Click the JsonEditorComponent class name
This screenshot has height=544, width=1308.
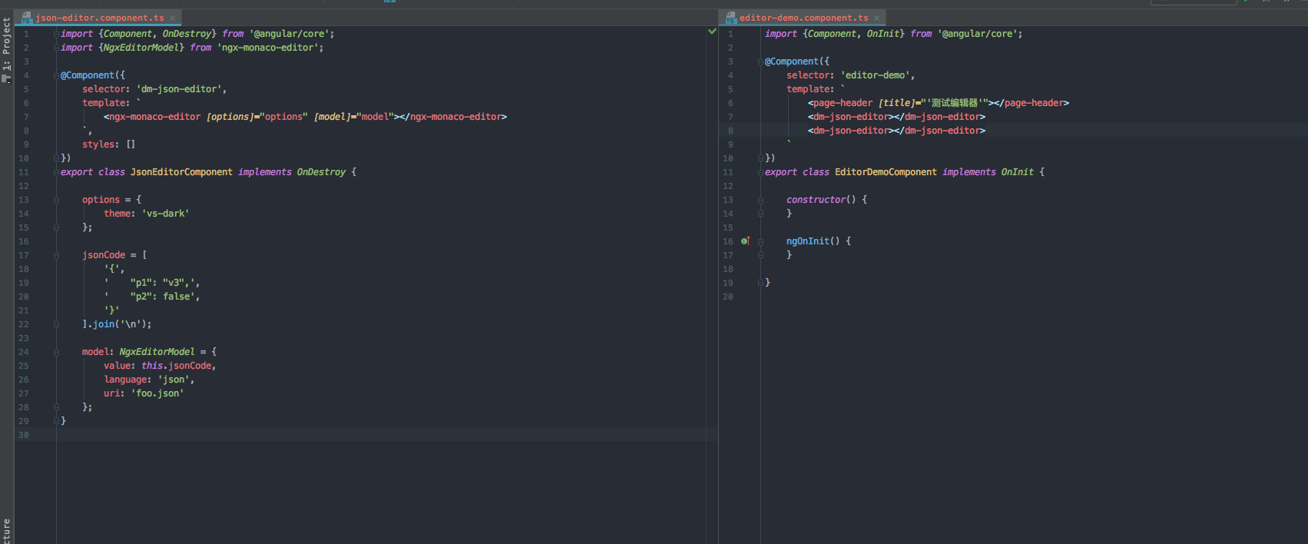click(x=181, y=172)
